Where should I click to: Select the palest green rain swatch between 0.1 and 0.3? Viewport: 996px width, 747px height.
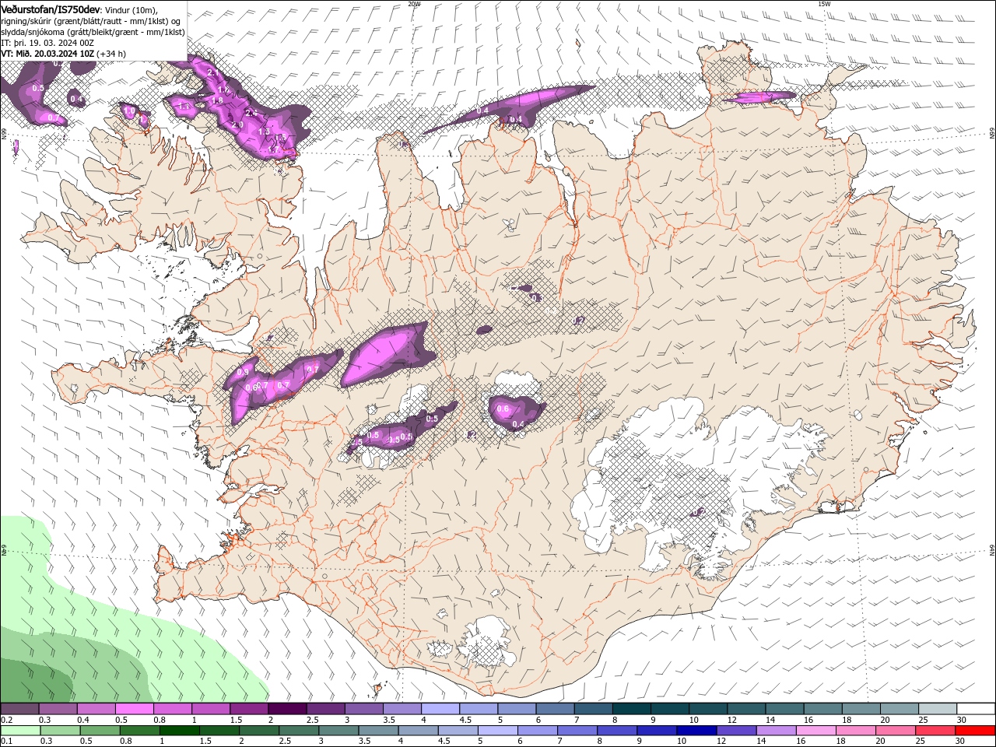click(x=20, y=731)
